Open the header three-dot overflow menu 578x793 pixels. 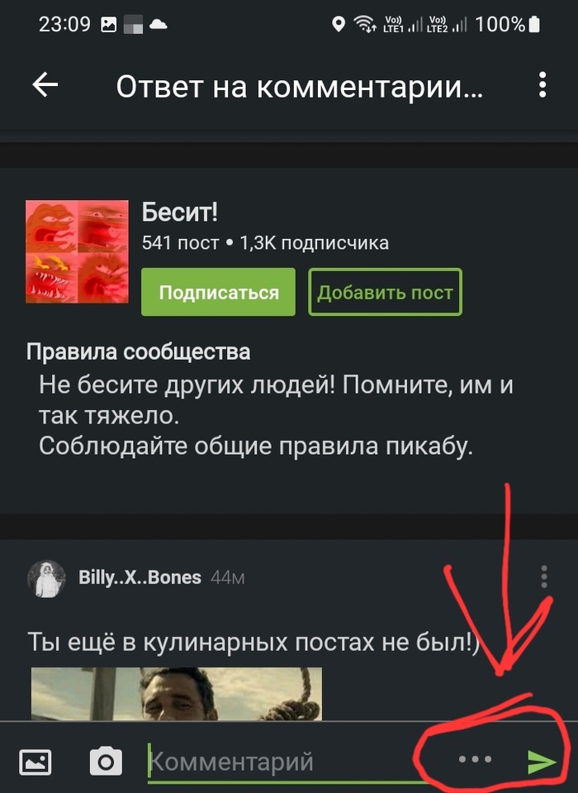542,85
